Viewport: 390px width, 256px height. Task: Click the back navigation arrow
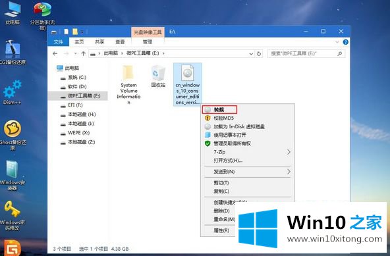55,53
